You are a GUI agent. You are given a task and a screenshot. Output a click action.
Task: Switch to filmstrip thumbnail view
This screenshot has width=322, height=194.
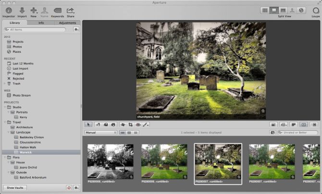123,132
